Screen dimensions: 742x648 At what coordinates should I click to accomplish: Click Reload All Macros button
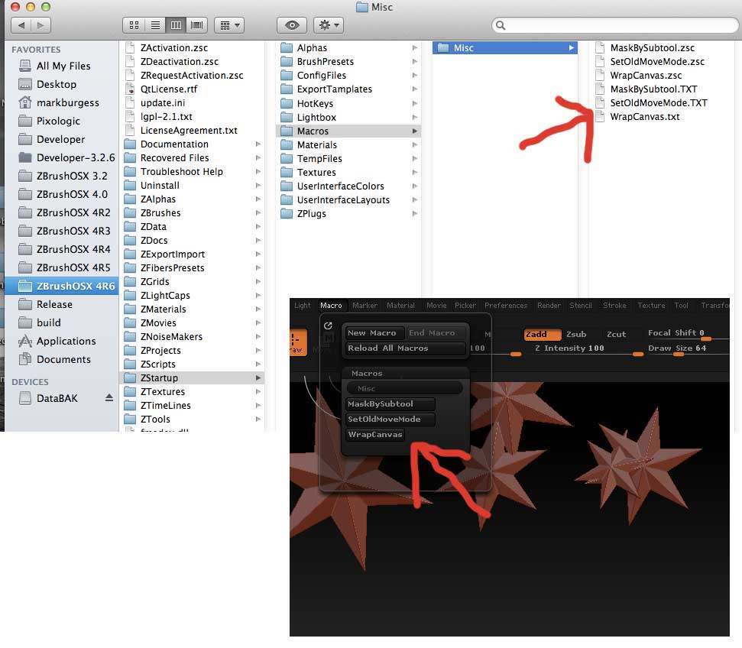[405, 348]
